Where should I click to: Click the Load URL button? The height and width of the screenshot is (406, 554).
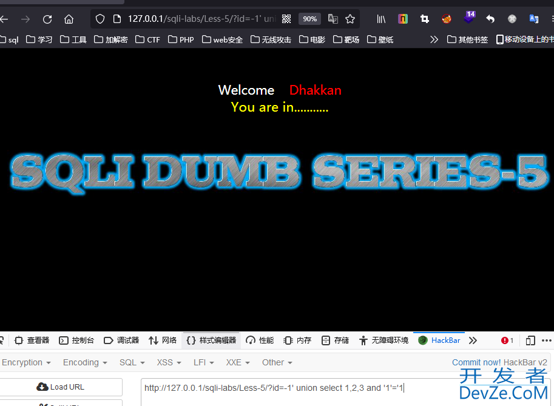[61, 387]
